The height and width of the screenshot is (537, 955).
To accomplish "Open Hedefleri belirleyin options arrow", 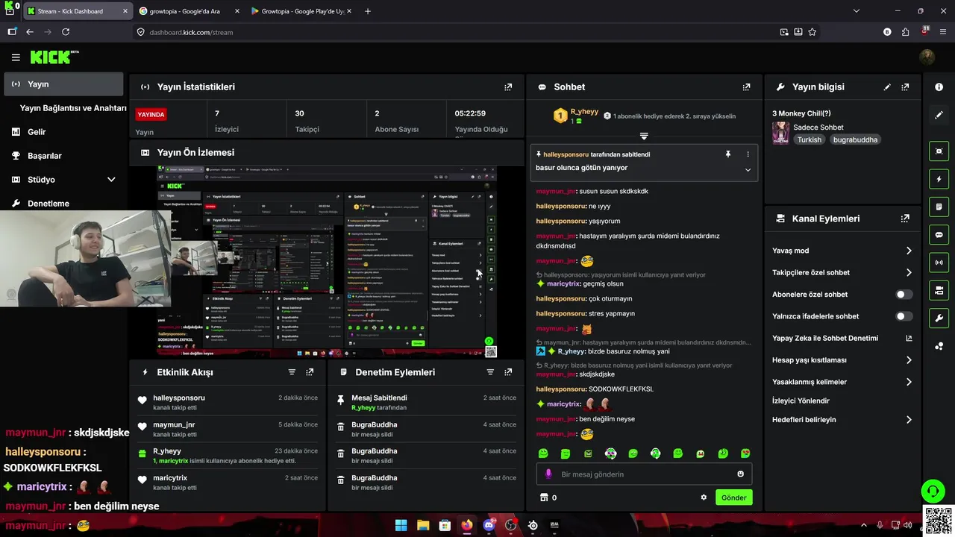I will 909,420.
